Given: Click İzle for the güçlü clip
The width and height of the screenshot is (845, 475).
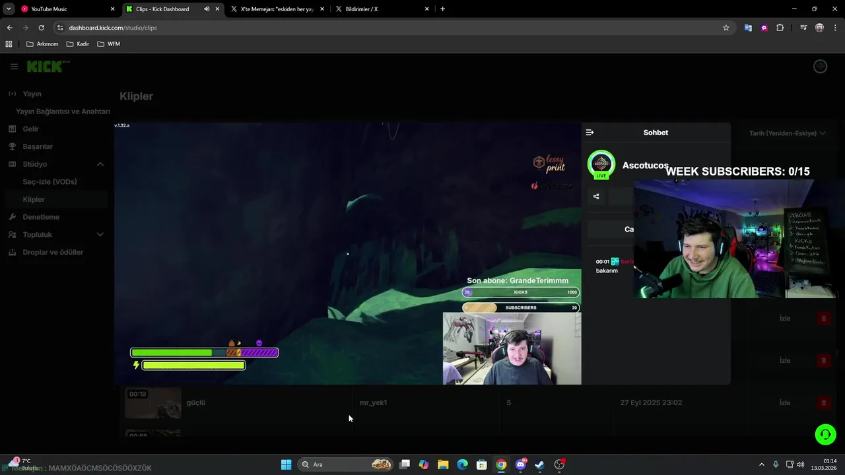Looking at the screenshot, I should pyautogui.click(x=785, y=402).
